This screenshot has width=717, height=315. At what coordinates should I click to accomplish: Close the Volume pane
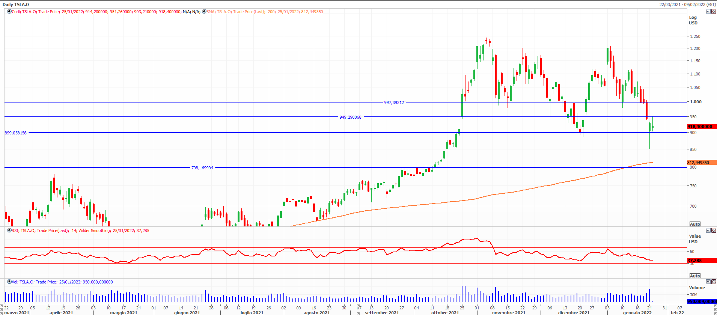pos(714,282)
